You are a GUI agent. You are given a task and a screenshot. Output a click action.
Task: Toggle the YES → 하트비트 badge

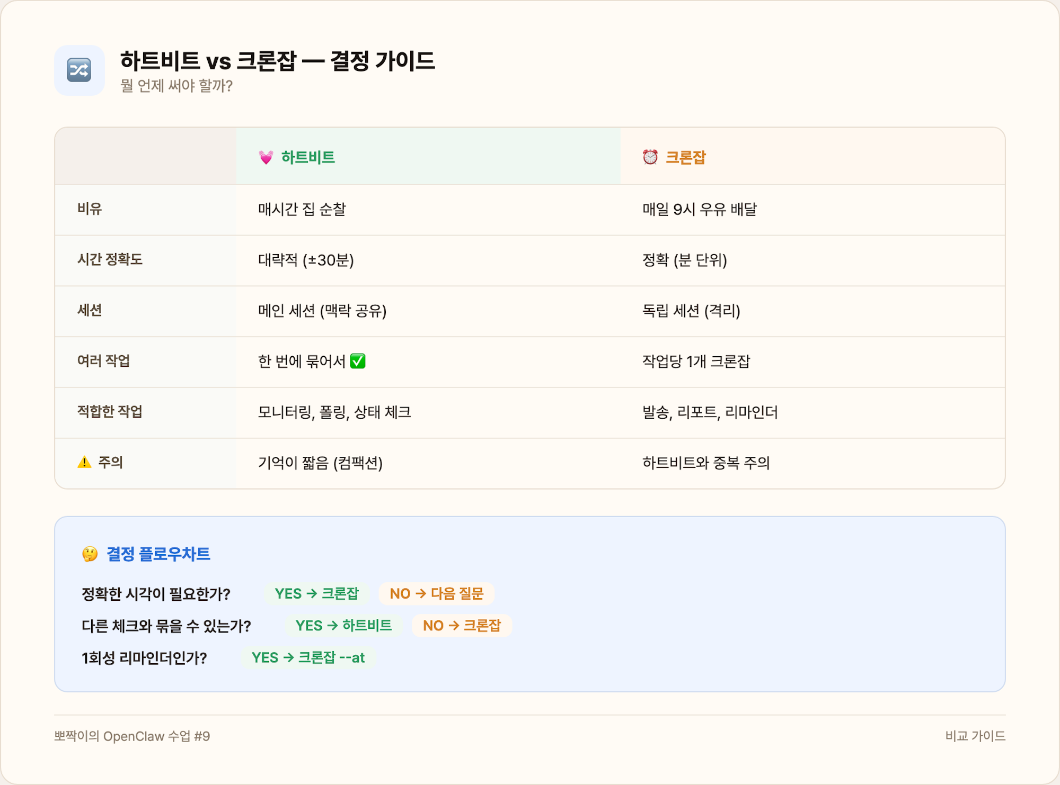click(x=343, y=626)
